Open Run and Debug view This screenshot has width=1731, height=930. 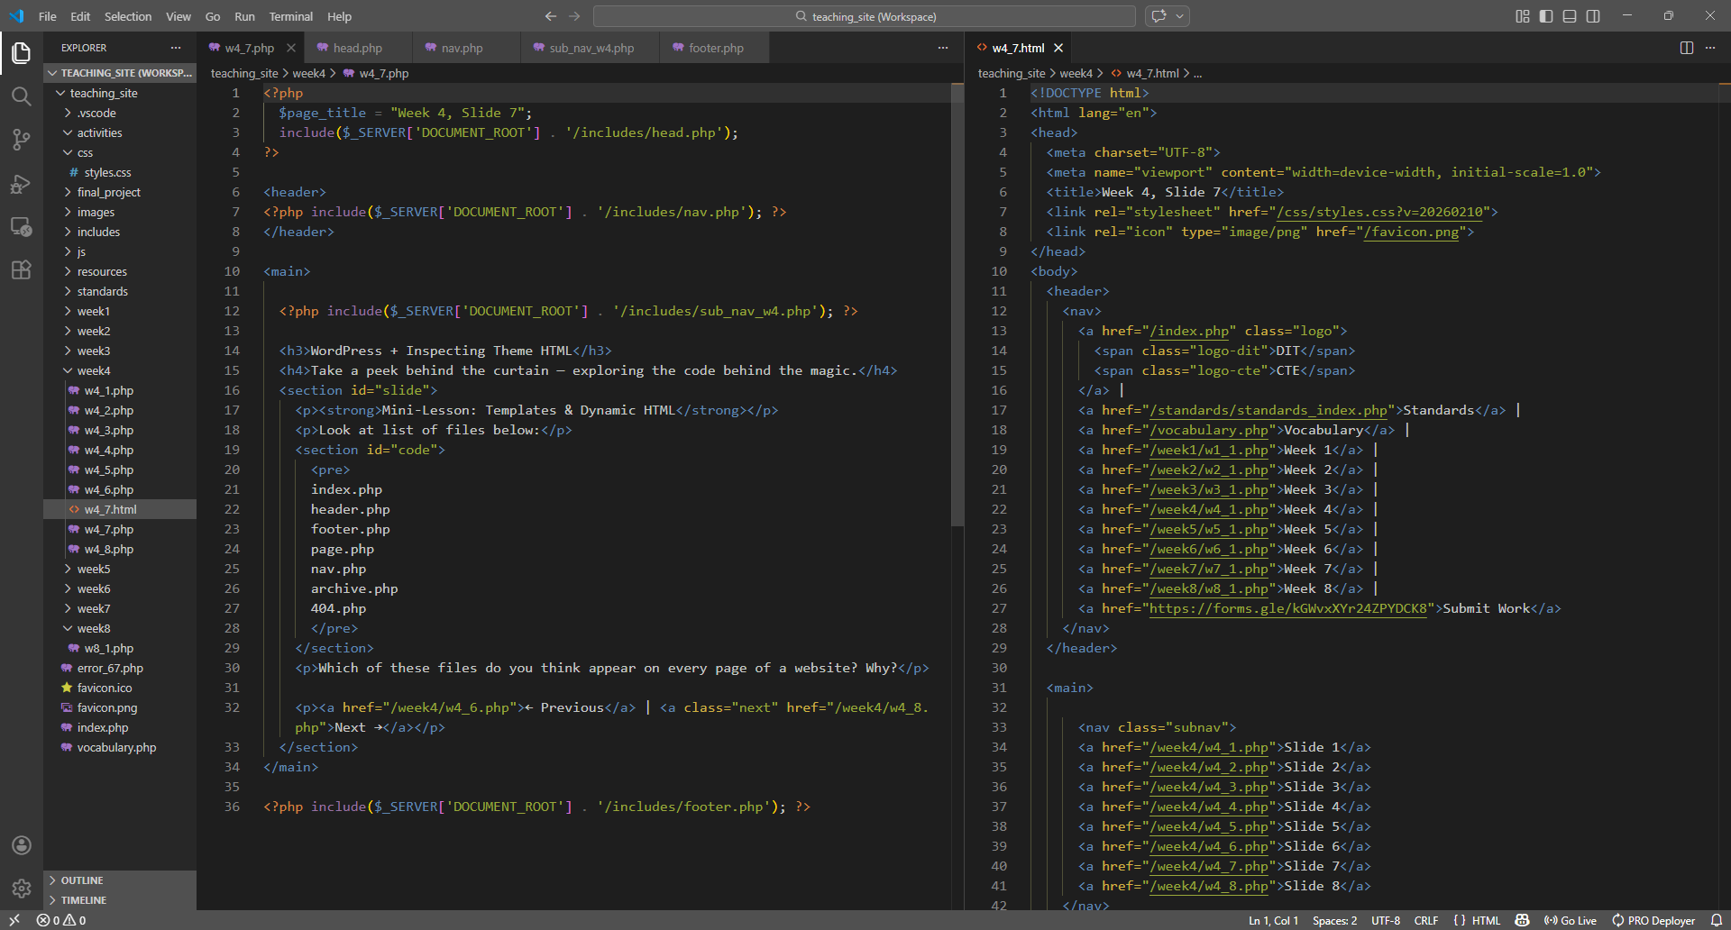[x=21, y=184]
